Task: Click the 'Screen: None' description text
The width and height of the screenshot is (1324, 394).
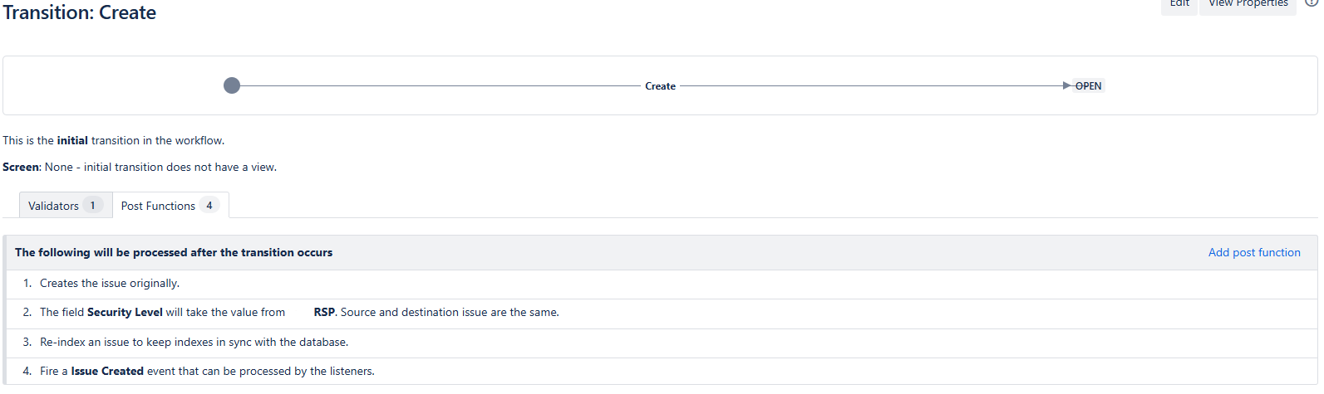Action: pyautogui.click(x=140, y=167)
